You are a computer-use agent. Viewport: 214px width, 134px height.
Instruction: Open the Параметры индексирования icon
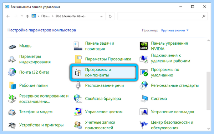click(x=12, y=59)
